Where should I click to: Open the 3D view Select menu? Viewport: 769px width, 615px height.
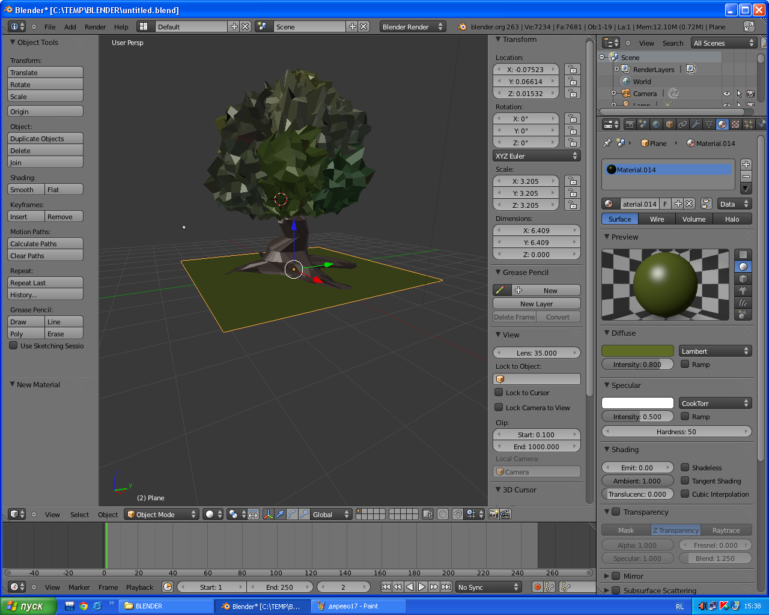click(79, 515)
